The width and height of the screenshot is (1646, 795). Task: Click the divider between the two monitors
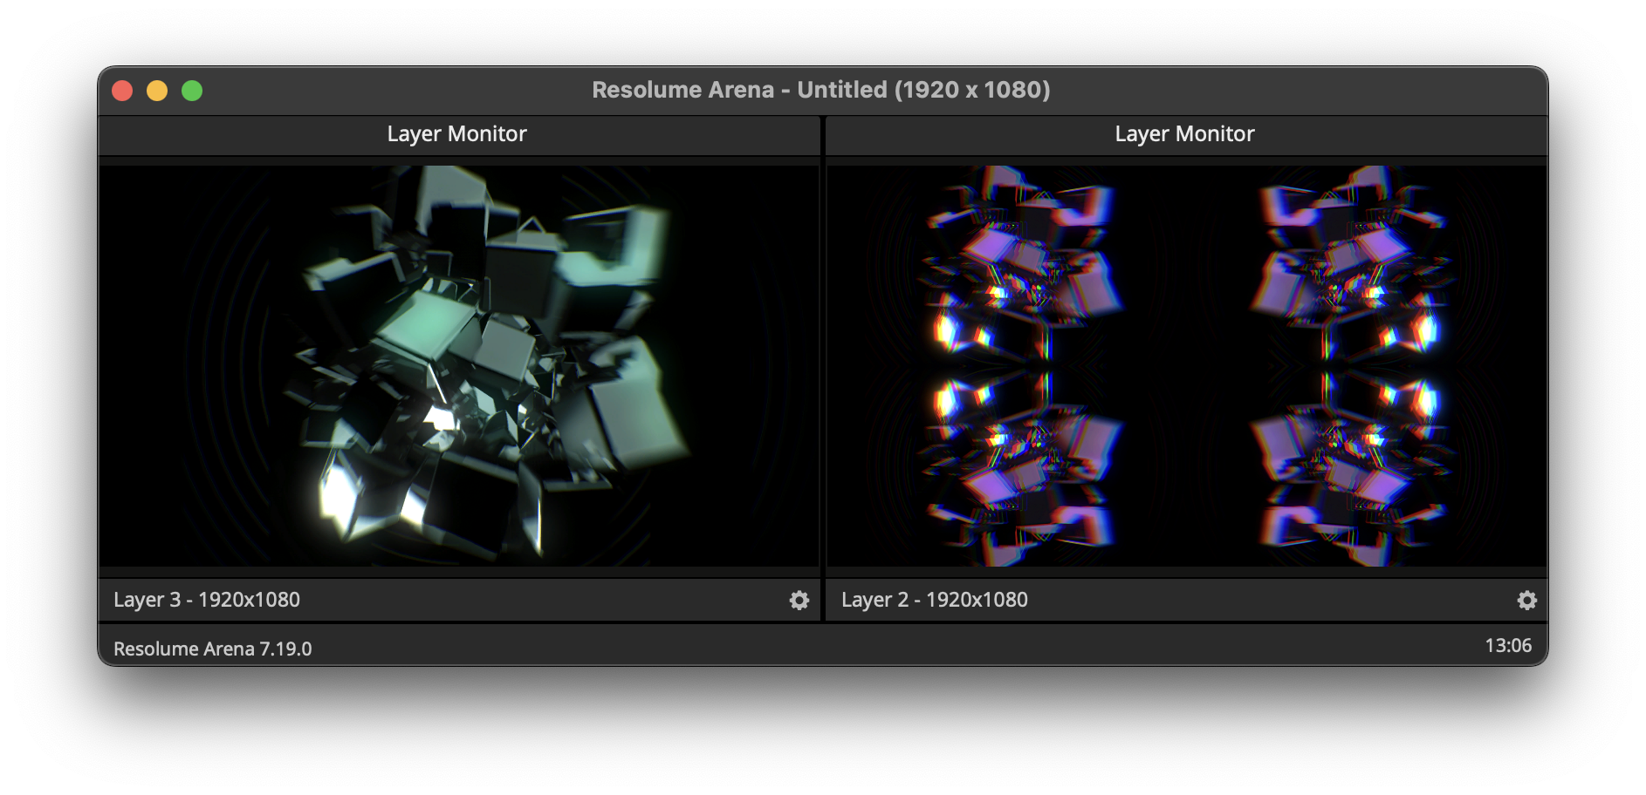[x=822, y=366]
